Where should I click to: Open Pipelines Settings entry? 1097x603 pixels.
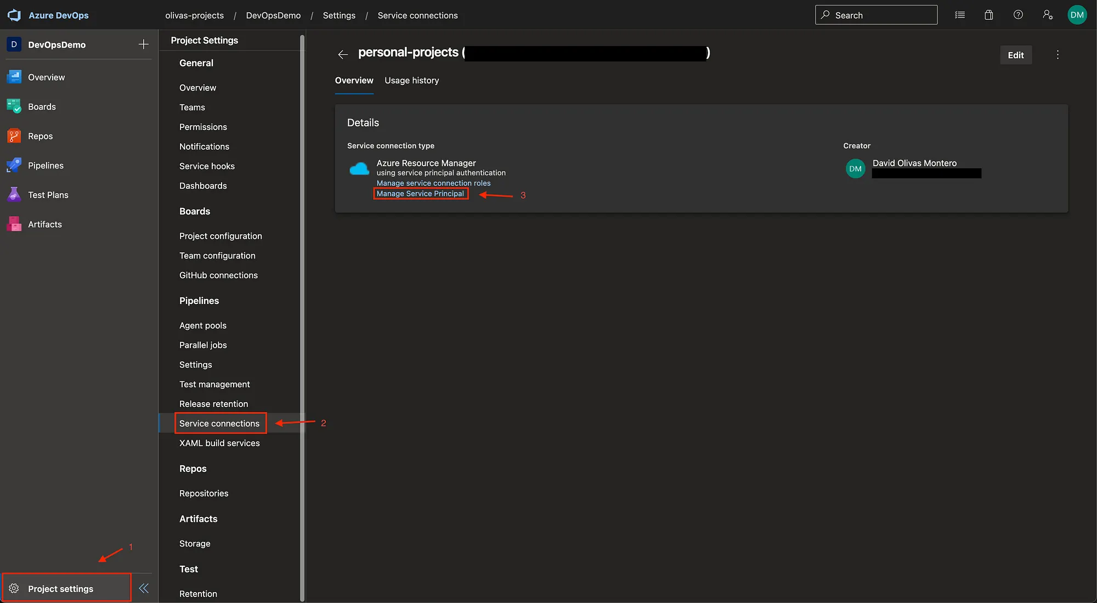tap(195, 365)
